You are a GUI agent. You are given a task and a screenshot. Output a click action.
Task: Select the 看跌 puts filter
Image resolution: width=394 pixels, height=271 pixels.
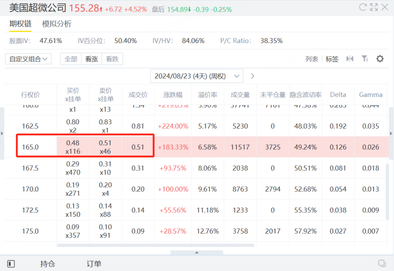pos(112,59)
